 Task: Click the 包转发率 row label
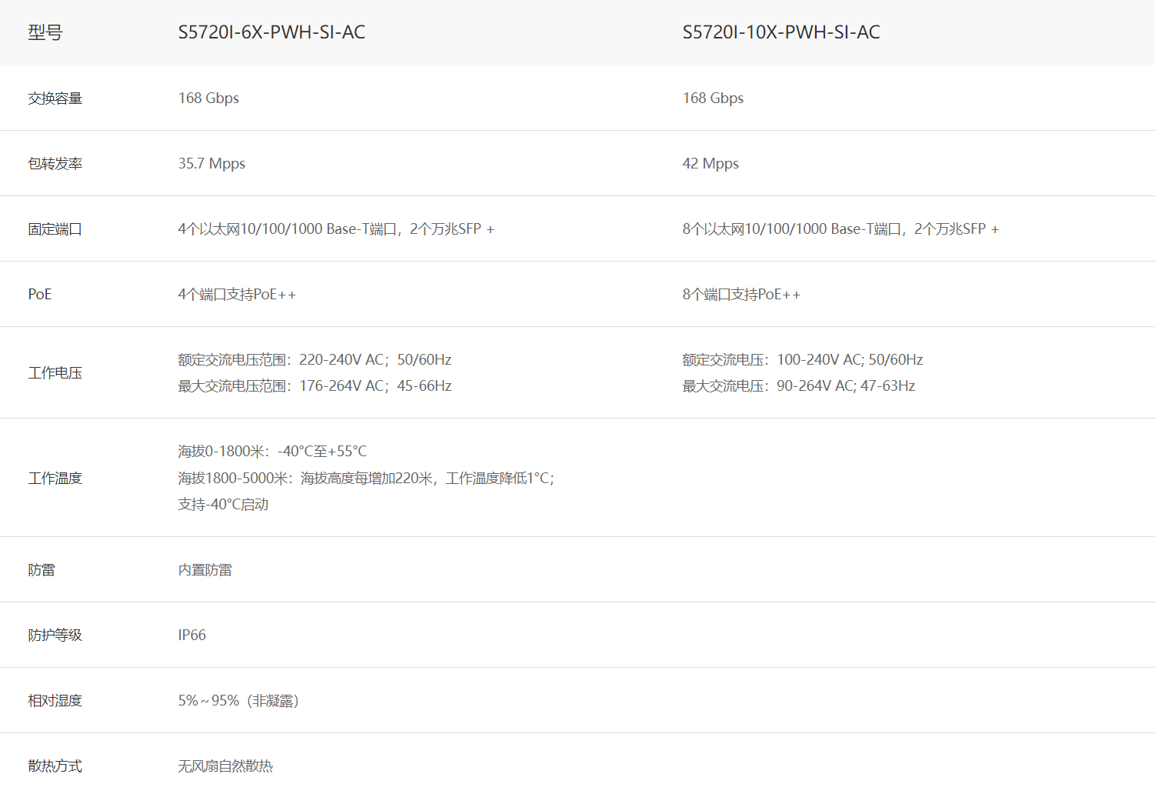pos(55,164)
